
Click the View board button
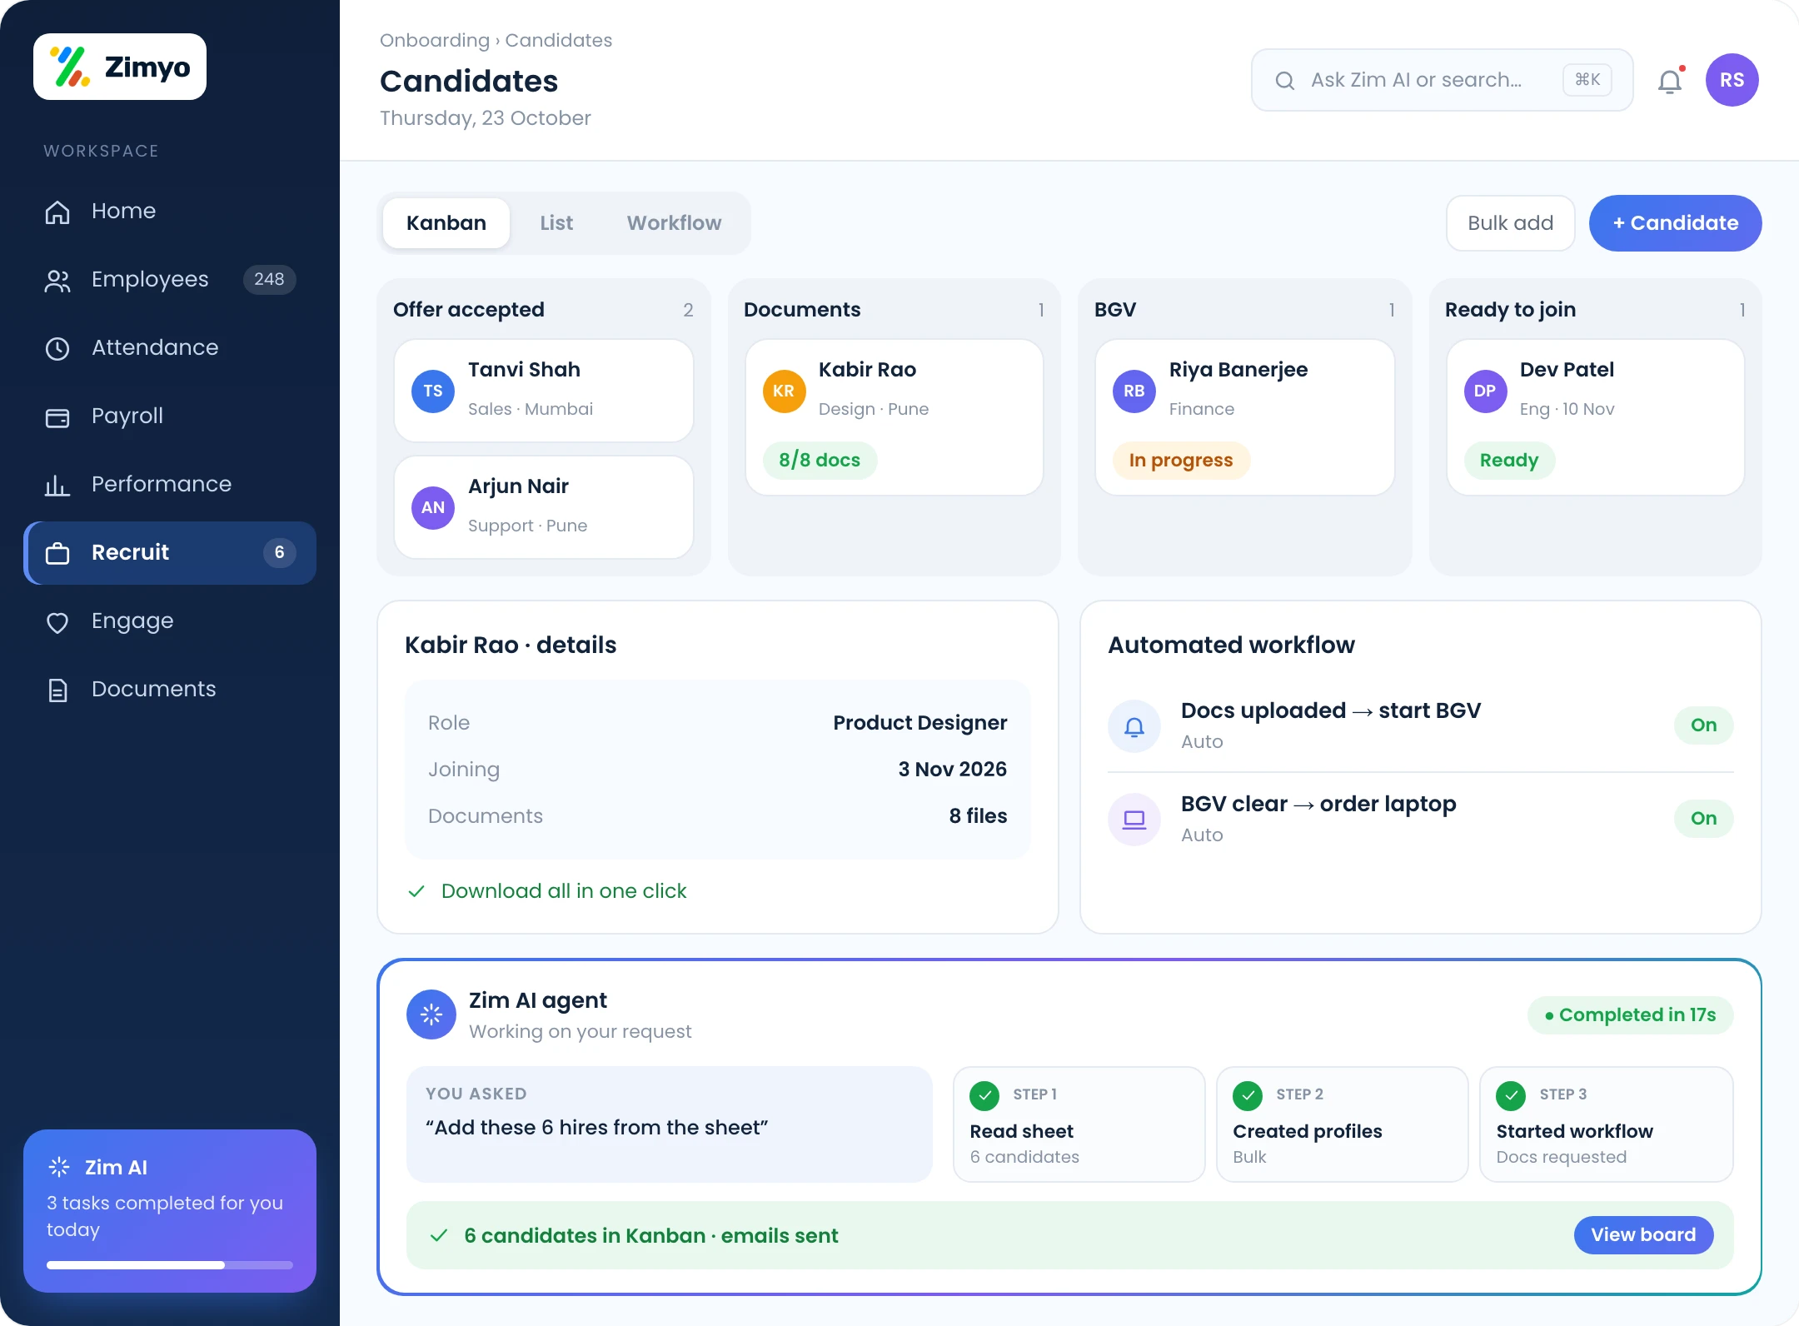tap(1643, 1235)
